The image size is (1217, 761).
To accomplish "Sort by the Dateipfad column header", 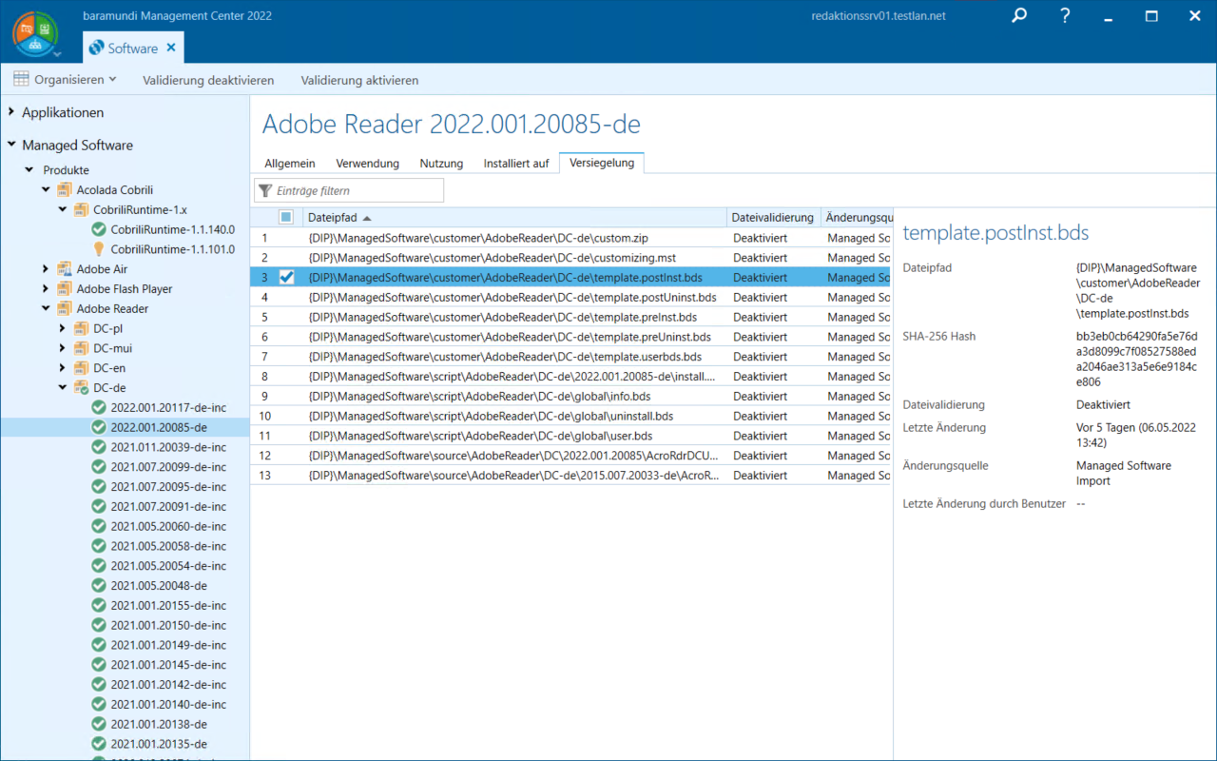I will pos(333,218).
